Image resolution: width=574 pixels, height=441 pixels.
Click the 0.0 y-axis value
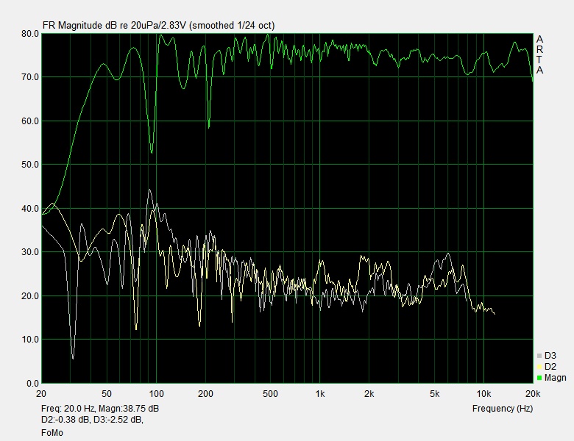pyautogui.click(x=32, y=383)
